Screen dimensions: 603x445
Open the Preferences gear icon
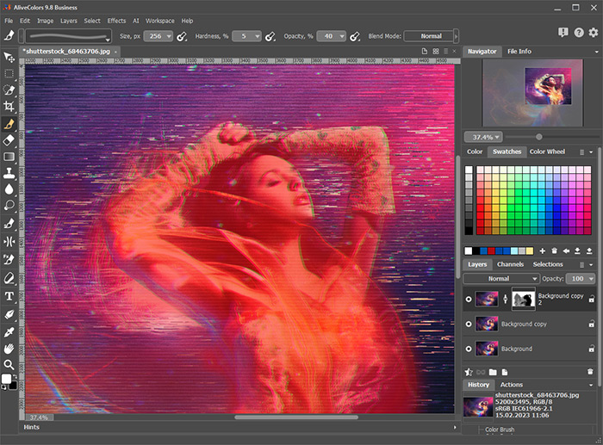point(594,33)
